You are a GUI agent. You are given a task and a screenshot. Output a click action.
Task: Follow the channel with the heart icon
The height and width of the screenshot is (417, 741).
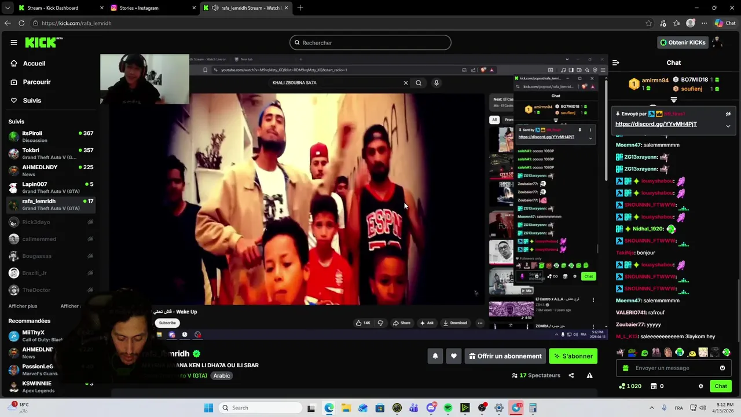(x=453, y=356)
